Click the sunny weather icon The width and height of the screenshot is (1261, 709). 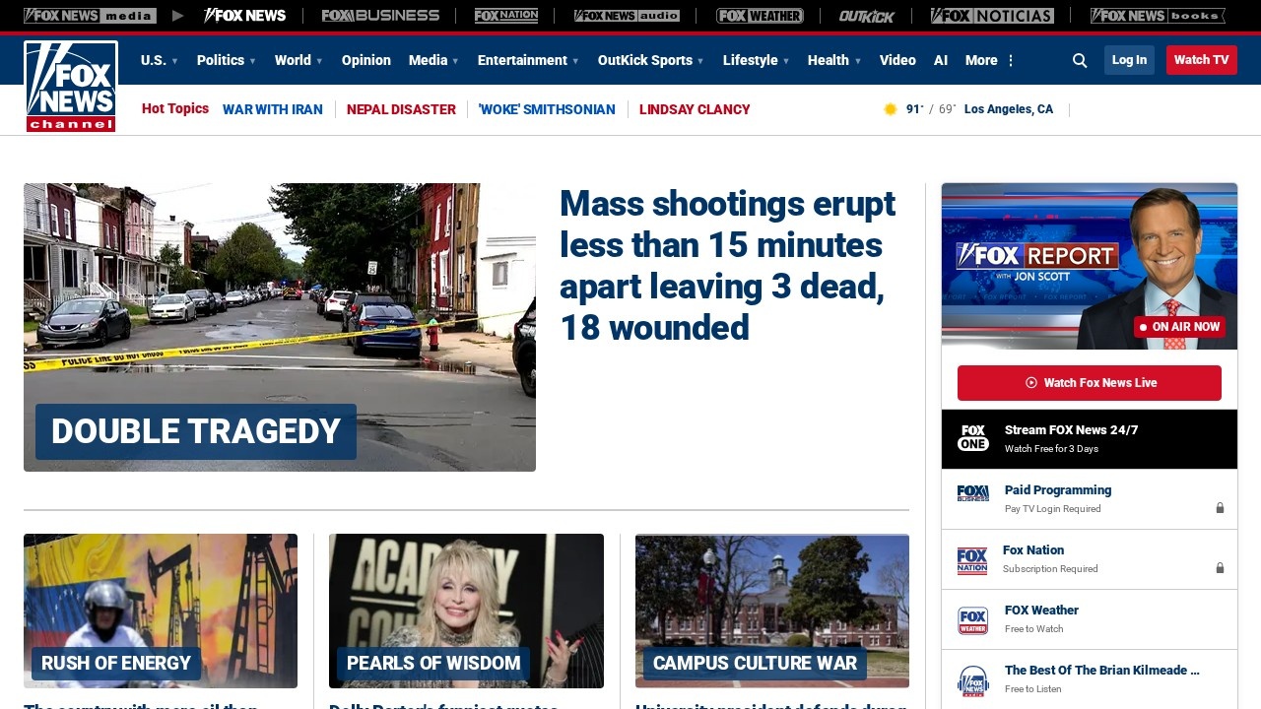[891, 109]
